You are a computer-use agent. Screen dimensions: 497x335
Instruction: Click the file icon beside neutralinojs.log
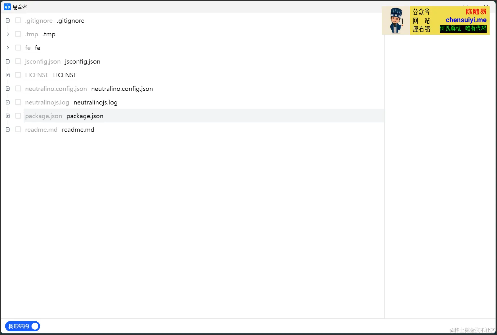point(8,102)
